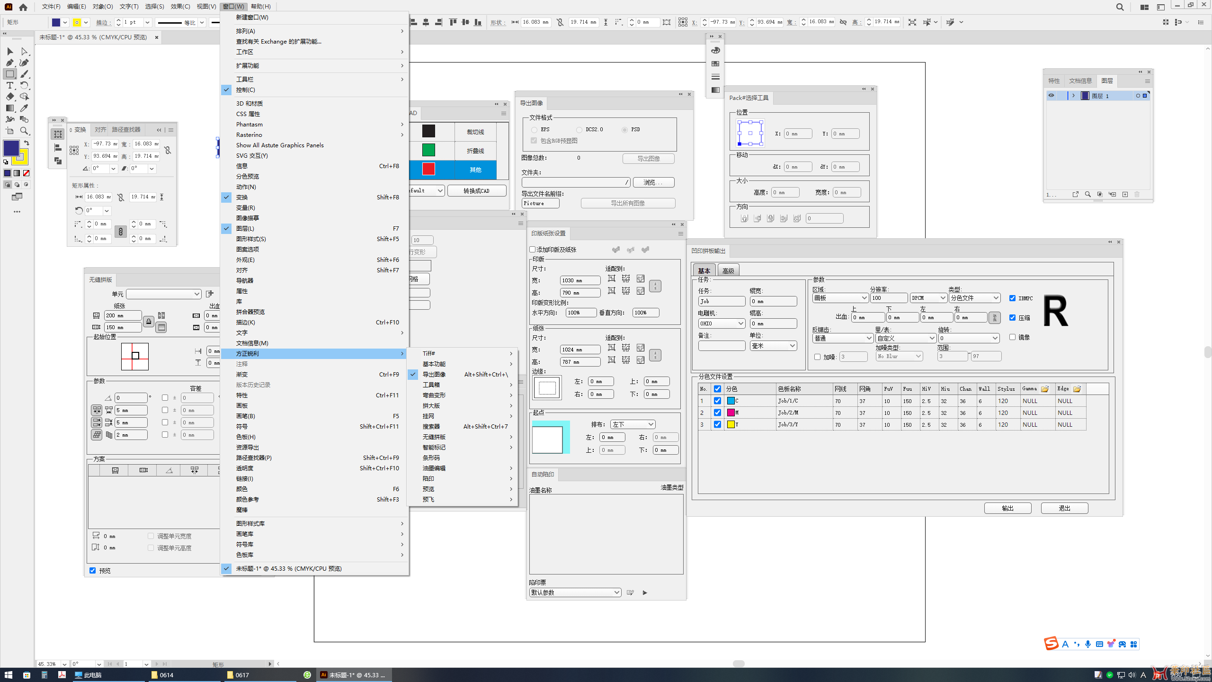Choose 无缝拼版 in 方正锐利 submenu
This screenshot has width=1212, height=682.
(463, 437)
